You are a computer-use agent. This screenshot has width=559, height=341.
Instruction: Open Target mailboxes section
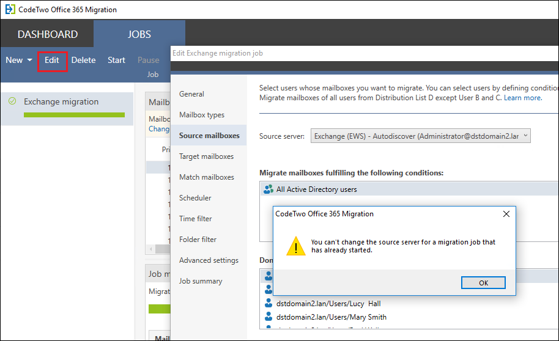[209, 156]
